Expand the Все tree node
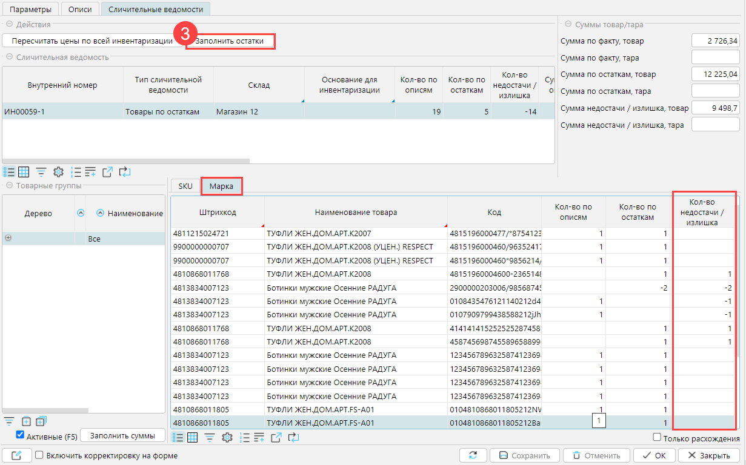The image size is (746, 465). (8, 239)
